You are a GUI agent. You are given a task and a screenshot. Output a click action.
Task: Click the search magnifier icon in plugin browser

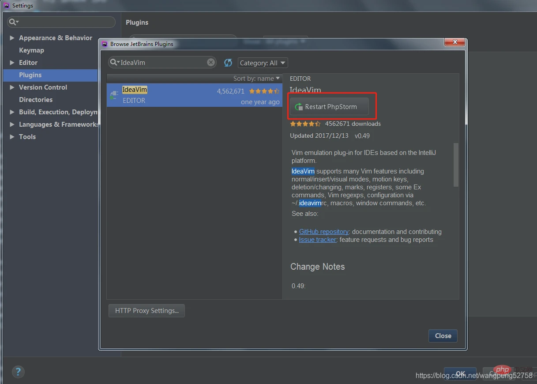[114, 63]
